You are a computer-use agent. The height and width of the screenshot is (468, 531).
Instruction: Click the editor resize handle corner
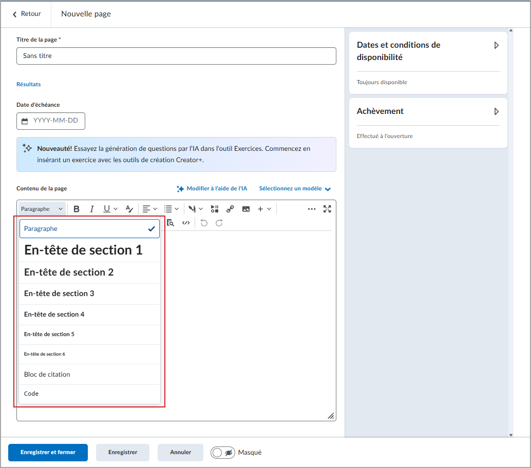(331, 416)
